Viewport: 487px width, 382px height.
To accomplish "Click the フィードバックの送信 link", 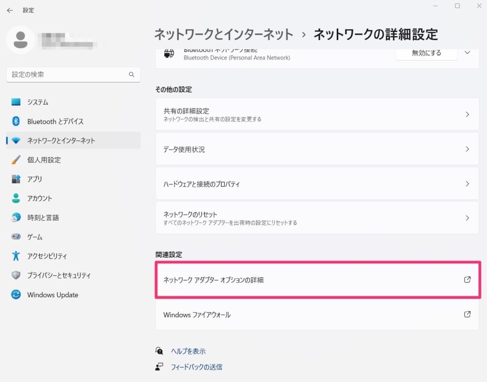I will click(x=196, y=367).
